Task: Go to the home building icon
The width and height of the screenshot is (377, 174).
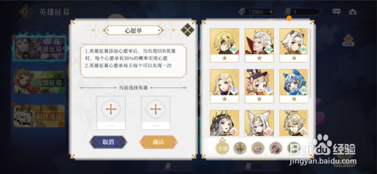Action: 352,12
